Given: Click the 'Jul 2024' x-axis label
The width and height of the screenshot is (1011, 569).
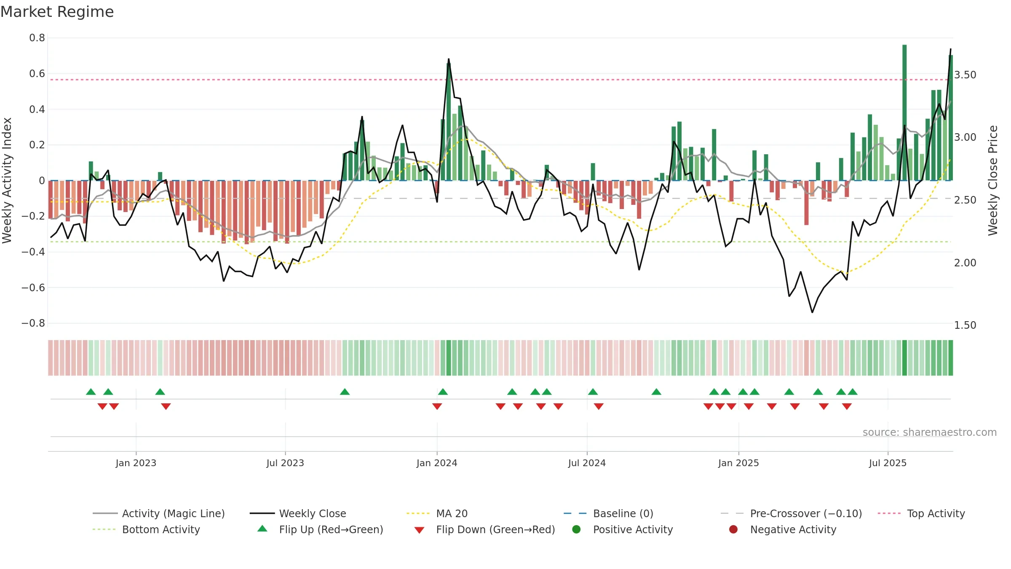Looking at the screenshot, I should tap(587, 463).
